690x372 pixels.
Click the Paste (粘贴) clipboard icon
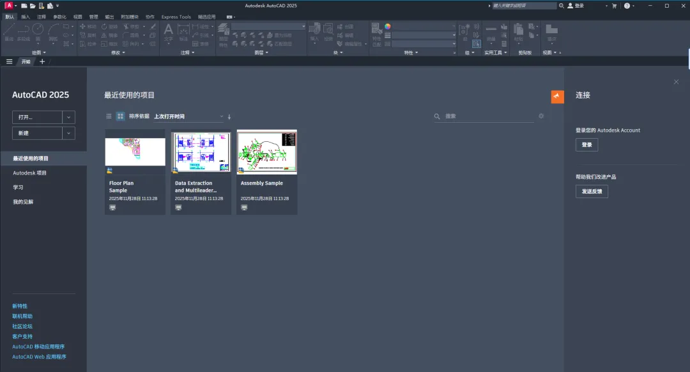pyautogui.click(x=518, y=33)
